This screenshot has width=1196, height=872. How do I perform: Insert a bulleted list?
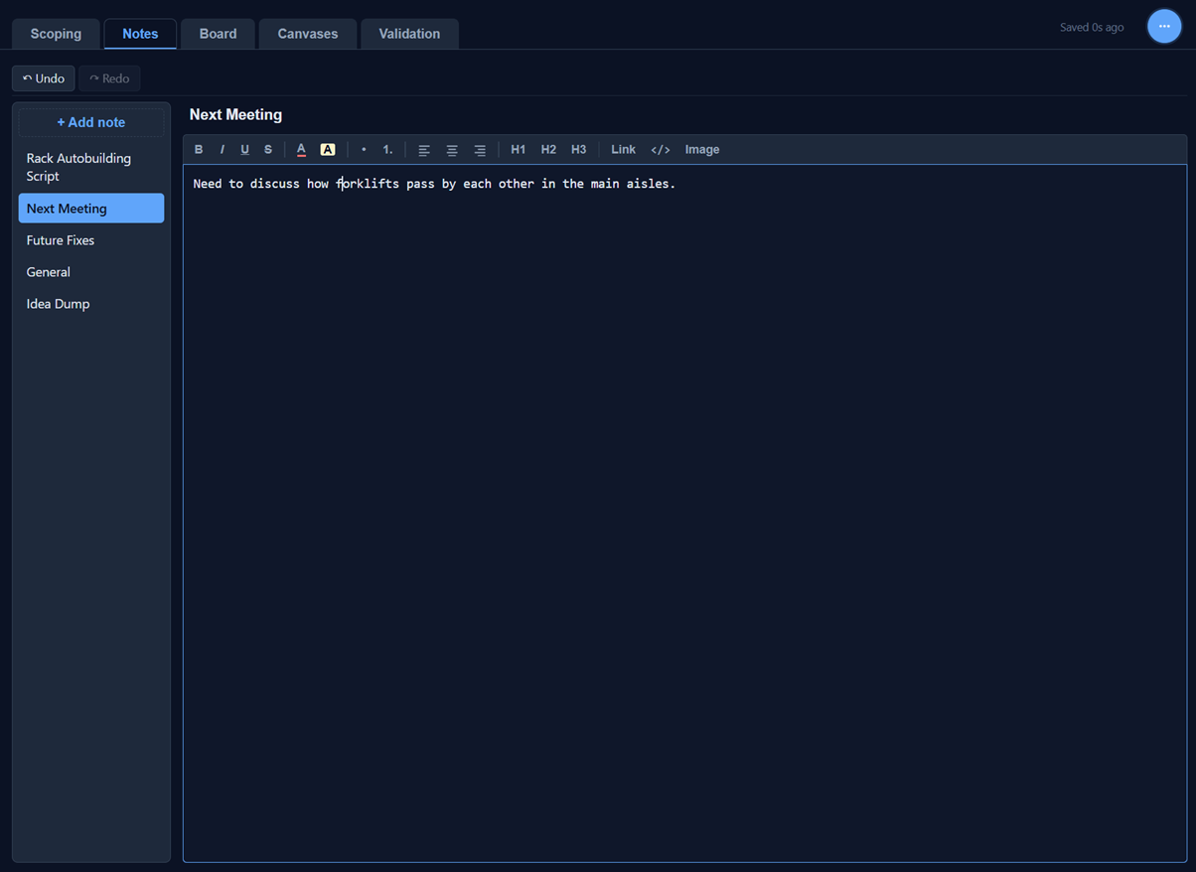(x=364, y=150)
